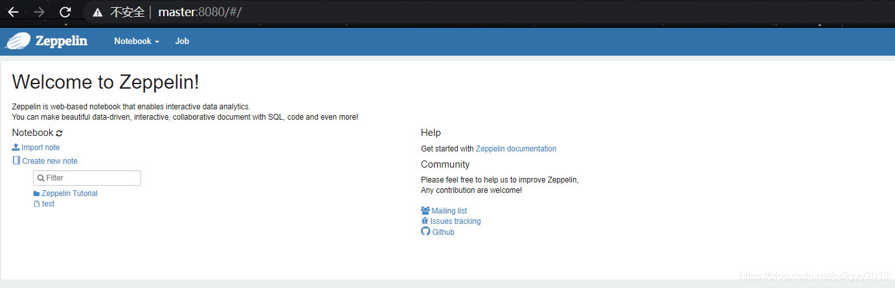Click the Zeppelin brand name in navbar
Image resolution: width=895 pixels, height=288 pixels.
61,41
